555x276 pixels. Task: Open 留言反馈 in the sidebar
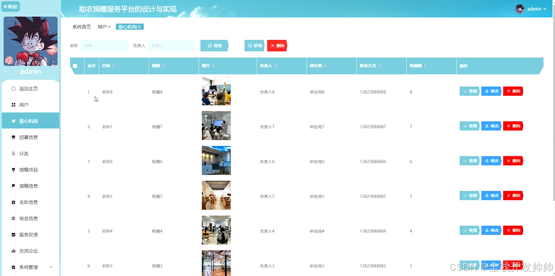(x=30, y=235)
